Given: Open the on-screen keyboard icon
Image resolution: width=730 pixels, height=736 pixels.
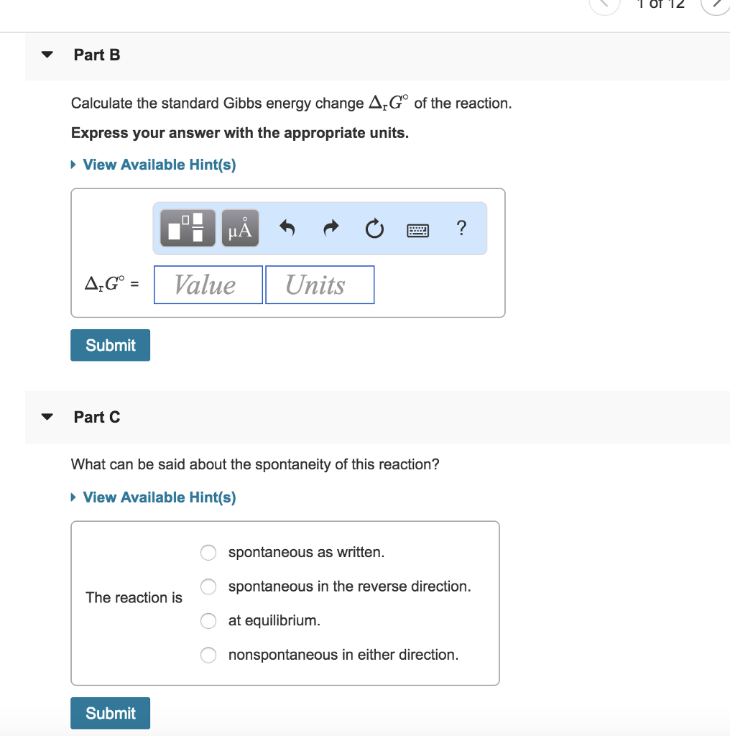Looking at the screenshot, I should (417, 229).
